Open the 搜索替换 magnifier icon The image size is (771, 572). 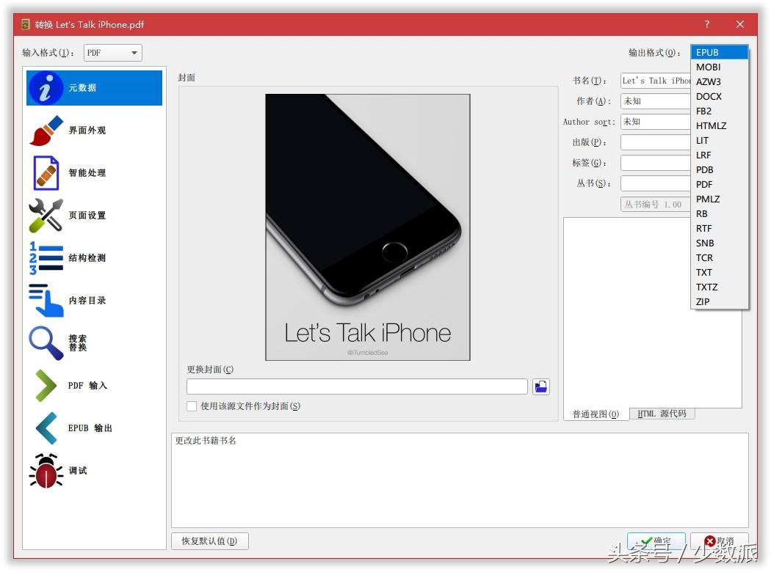46,342
